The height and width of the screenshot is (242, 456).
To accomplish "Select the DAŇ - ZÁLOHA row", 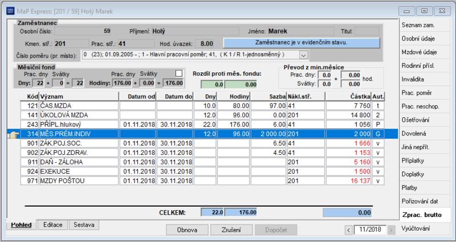I will [x=202, y=162].
